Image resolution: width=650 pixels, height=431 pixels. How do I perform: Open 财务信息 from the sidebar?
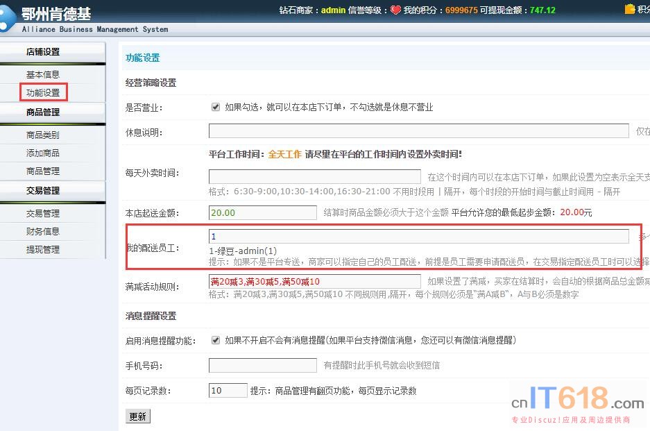43,231
